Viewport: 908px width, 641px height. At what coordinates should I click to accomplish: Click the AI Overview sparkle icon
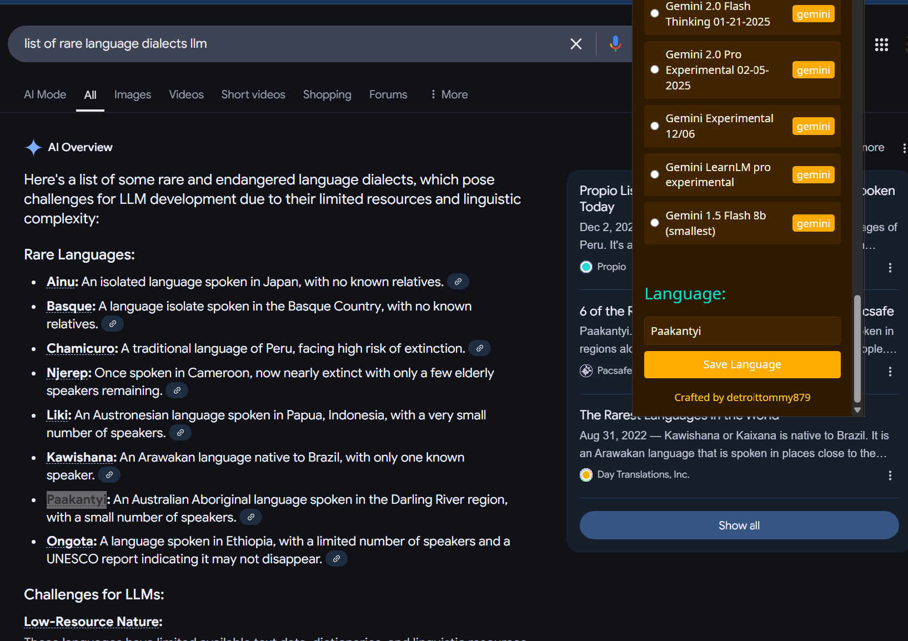point(33,147)
